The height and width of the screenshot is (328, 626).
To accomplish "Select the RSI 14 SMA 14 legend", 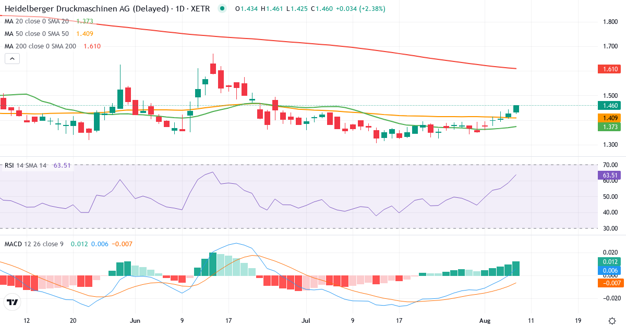I will pyautogui.click(x=26, y=166).
